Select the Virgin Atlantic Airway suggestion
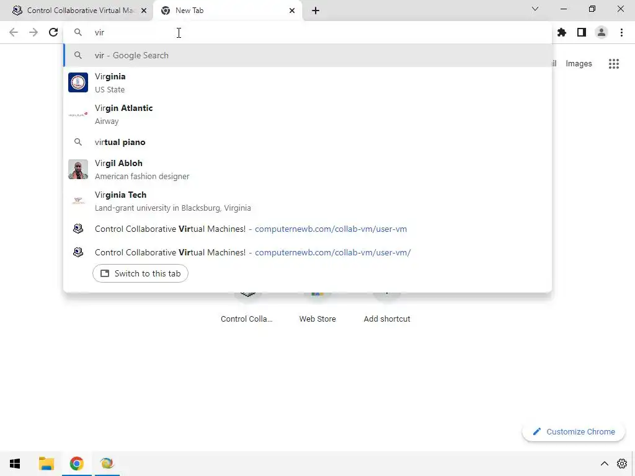 point(308,115)
